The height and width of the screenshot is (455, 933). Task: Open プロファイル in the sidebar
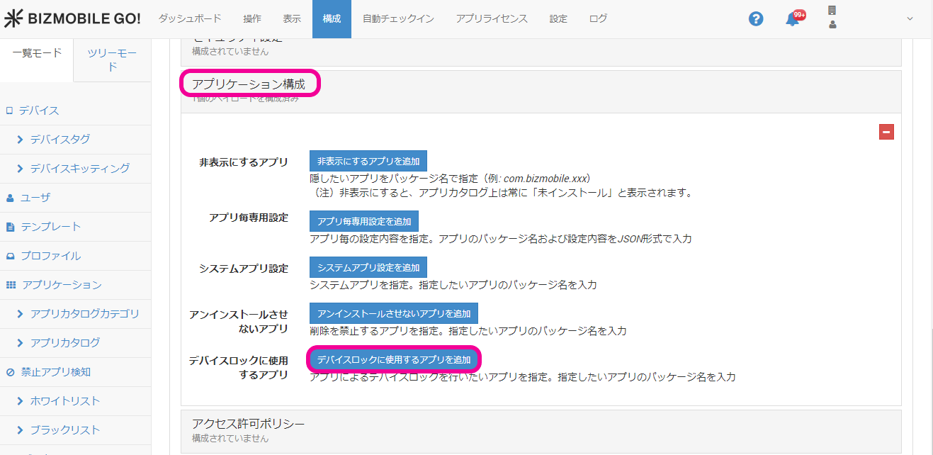tap(50, 256)
